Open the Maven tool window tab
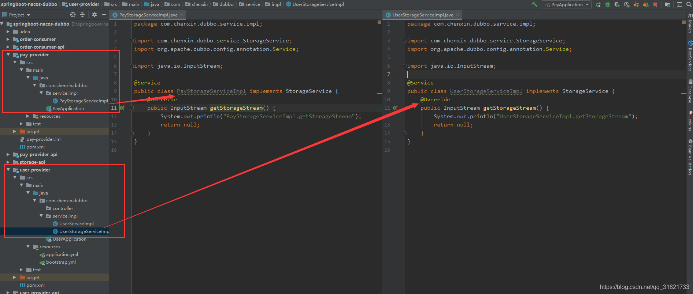 click(x=690, y=23)
